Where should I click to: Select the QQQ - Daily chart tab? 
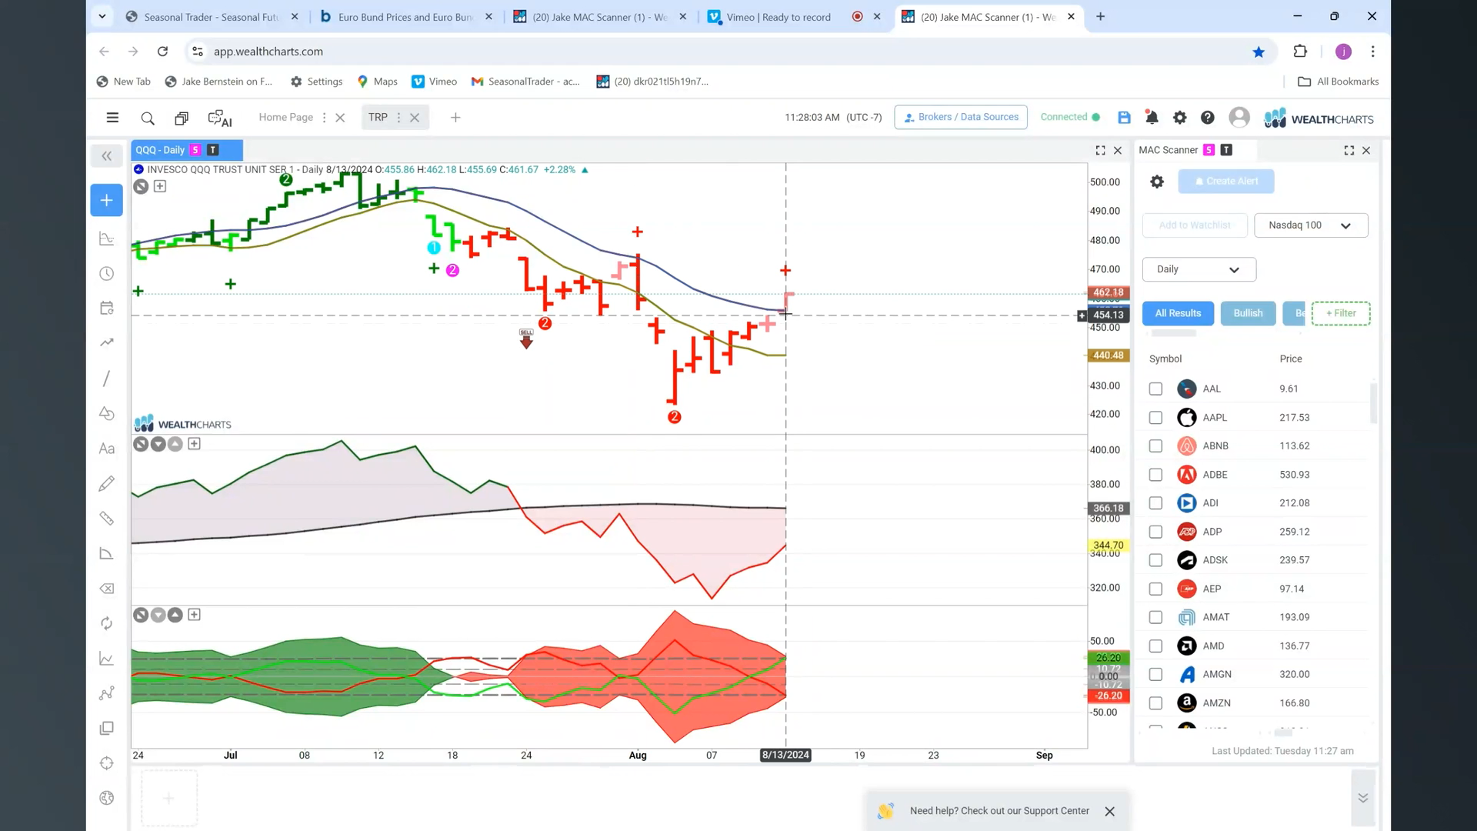tap(187, 150)
